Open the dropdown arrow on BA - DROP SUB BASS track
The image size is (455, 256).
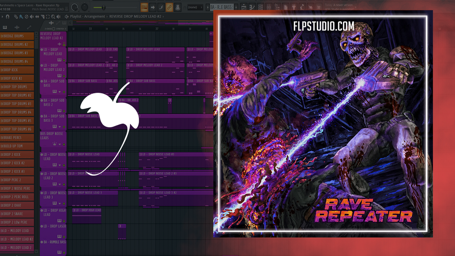click(60, 92)
